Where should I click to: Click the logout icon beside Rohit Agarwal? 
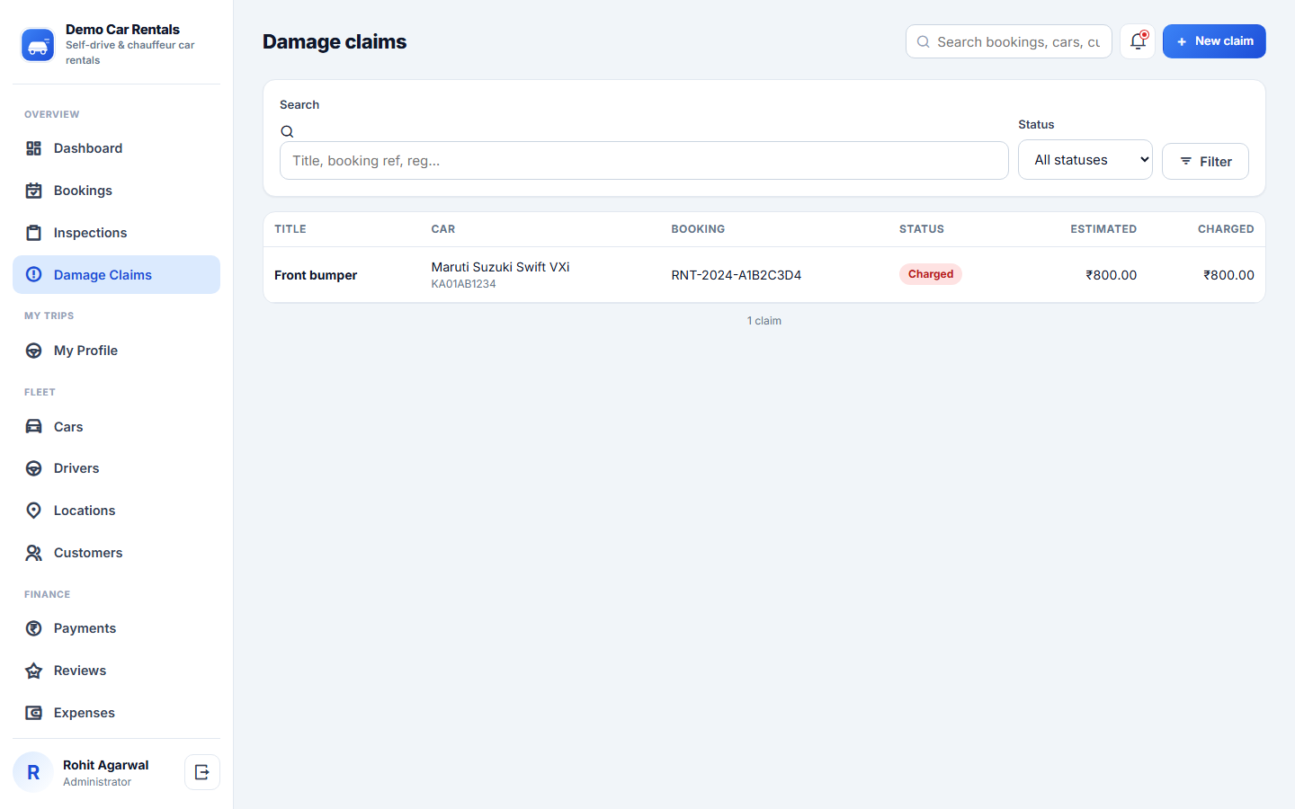click(x=202, y=772)
